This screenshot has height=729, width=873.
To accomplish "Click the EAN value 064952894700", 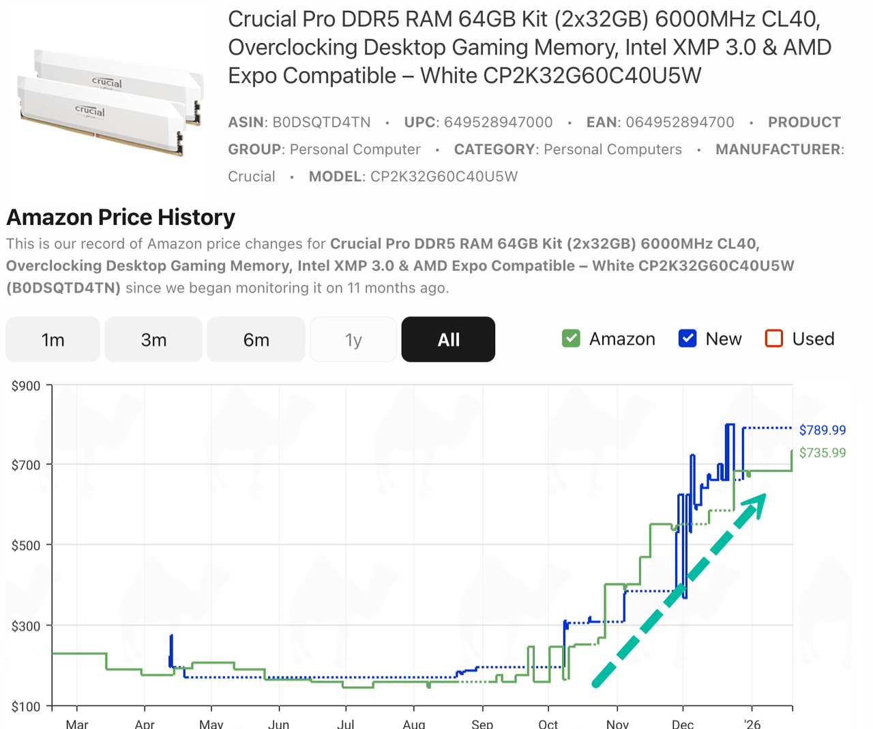I will pos(680,123).
